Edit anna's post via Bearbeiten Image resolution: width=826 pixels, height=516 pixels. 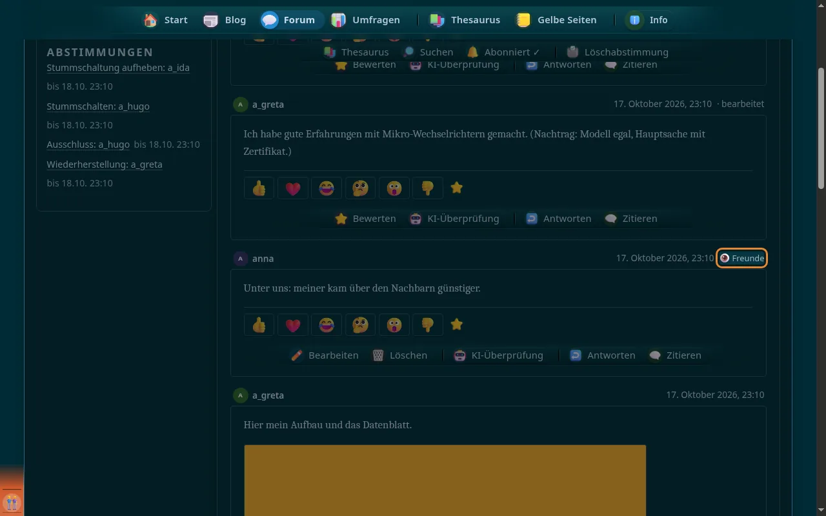click(325, 355)
